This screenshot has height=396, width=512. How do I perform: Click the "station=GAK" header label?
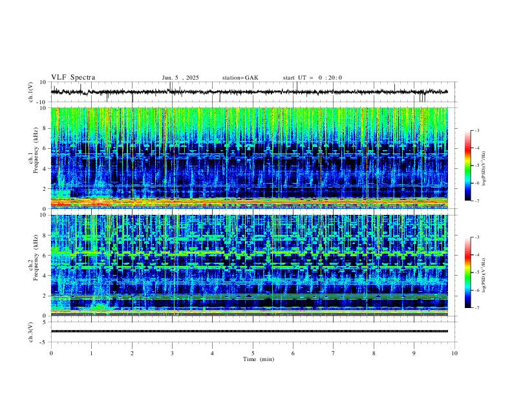pyautogui.click(x=240, y=78)
